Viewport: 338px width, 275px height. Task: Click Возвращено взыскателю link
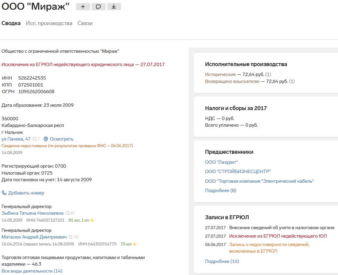232,81
